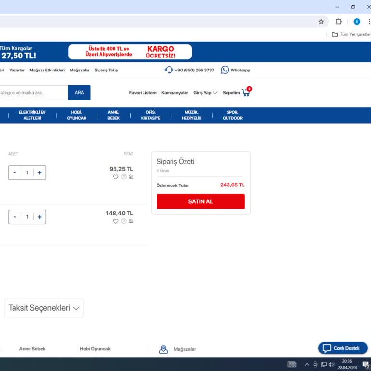Open the Müzik, Hediyelik category

click(x=191, y=115)
